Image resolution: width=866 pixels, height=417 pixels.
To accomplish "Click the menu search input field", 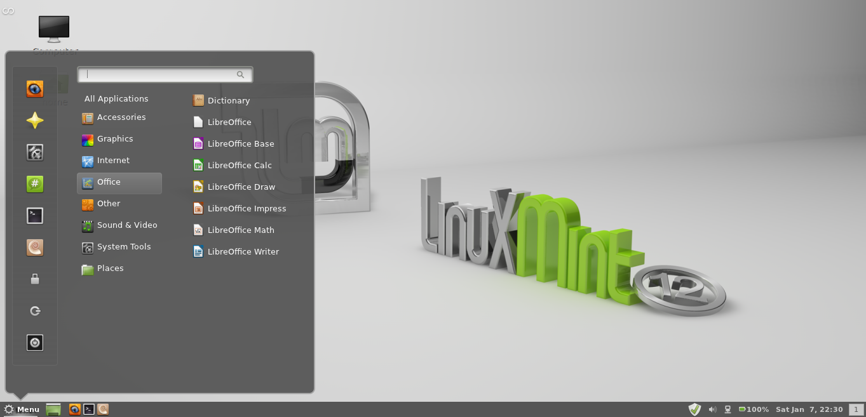I will 165,74.
